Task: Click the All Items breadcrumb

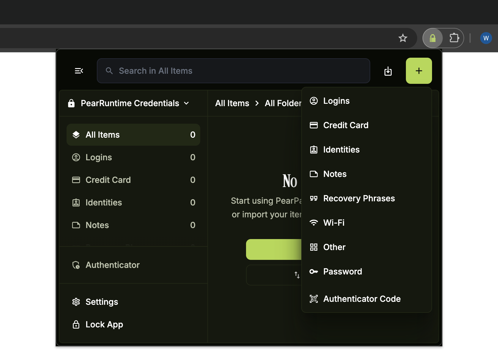Action: tap(232, 103)
